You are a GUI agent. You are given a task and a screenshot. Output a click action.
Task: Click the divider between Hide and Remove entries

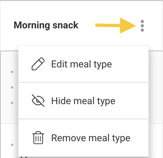[x=83, y=119]
